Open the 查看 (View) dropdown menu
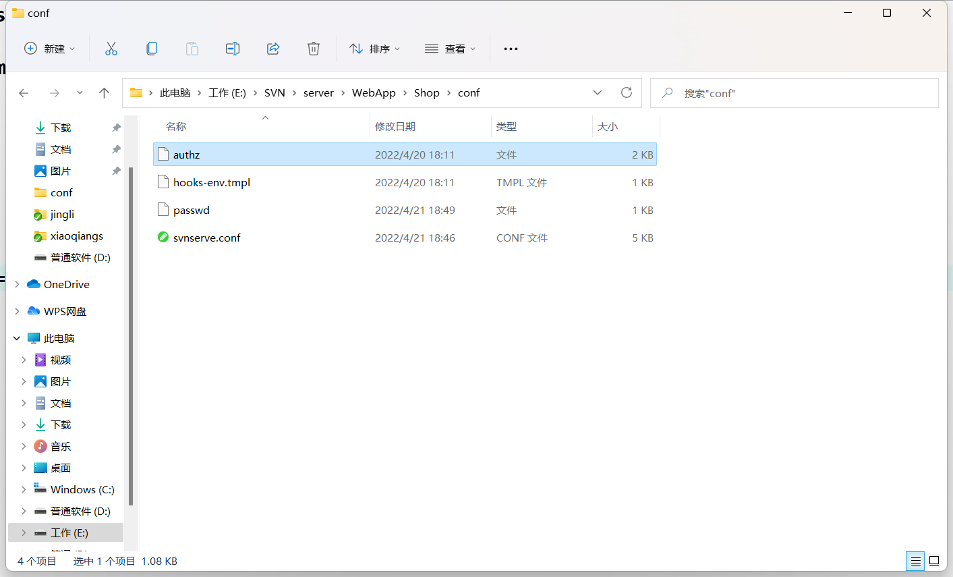Viewport: 953px width, 577px height. point(451,49)
